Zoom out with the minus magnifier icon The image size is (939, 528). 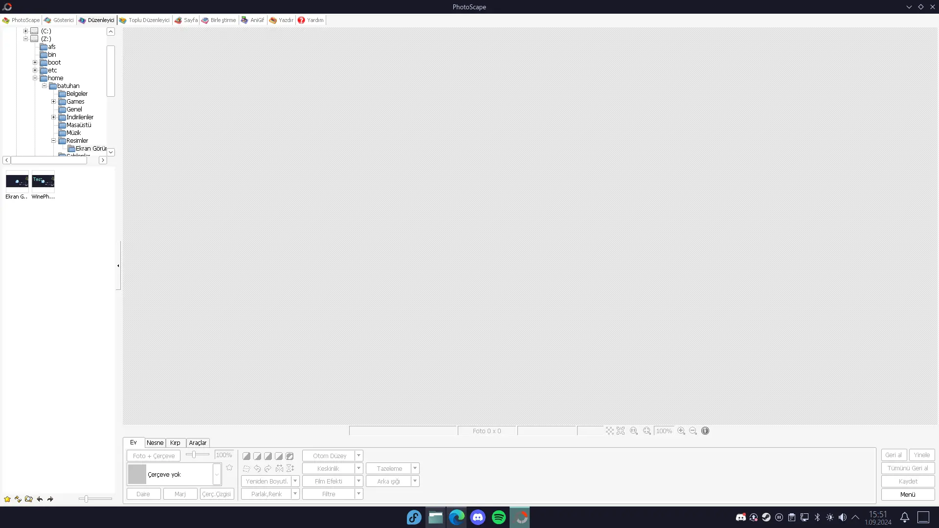(x=693, y=431)
